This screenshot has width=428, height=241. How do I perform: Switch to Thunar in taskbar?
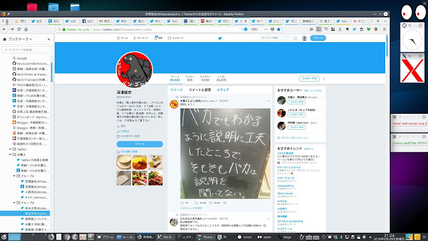point(206,237)
